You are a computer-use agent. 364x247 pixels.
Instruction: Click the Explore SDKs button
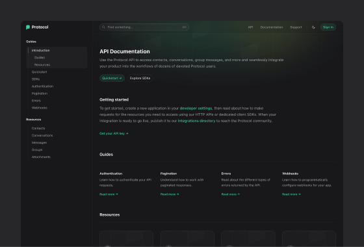pos(140,78)
